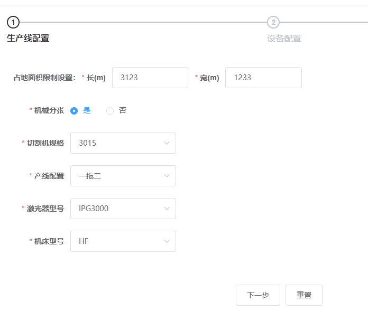Click the 是 radio label text
The width and height of the screenshot is (368, 321).
point(87,110)
